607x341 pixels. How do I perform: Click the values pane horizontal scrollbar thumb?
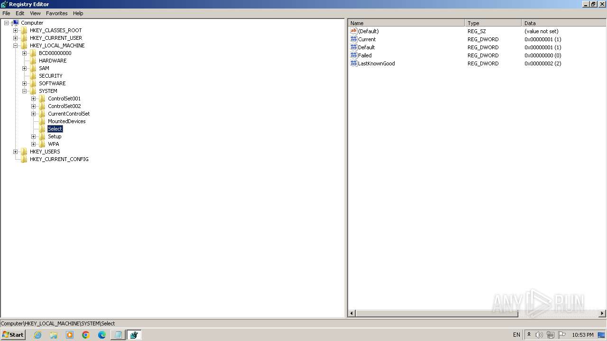[x=437, y=314]
